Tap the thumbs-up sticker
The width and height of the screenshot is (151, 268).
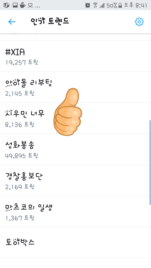click(68, 112)
